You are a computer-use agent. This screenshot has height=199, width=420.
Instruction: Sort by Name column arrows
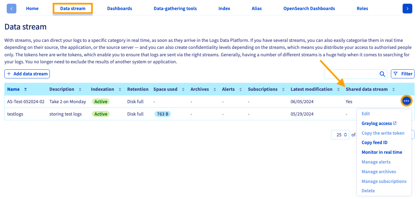point(25,89)
